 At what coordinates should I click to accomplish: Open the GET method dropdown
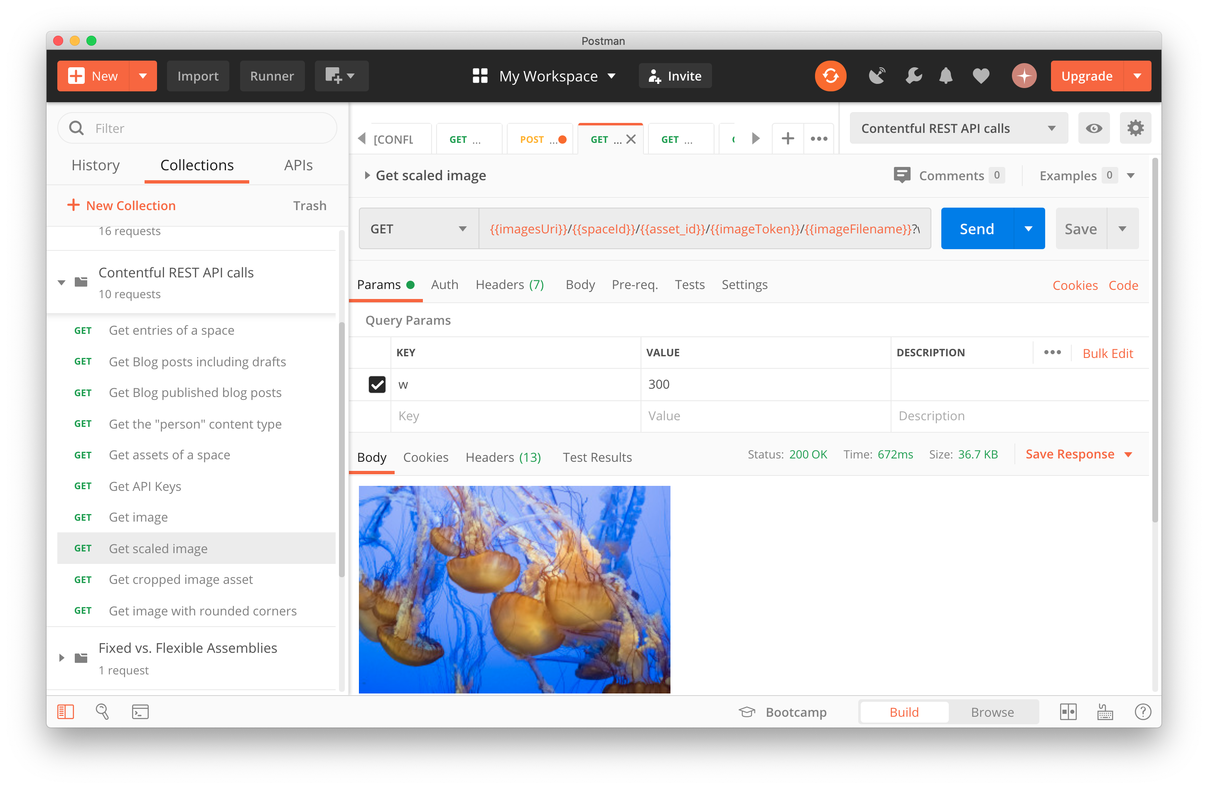[x=418, y=229]
